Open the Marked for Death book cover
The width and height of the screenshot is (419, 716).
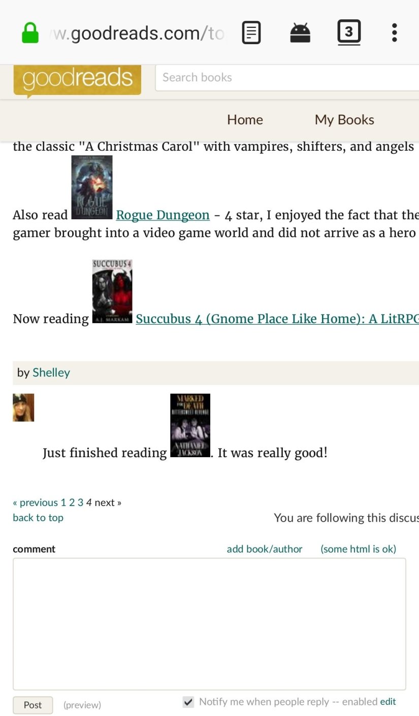[190, 425]
